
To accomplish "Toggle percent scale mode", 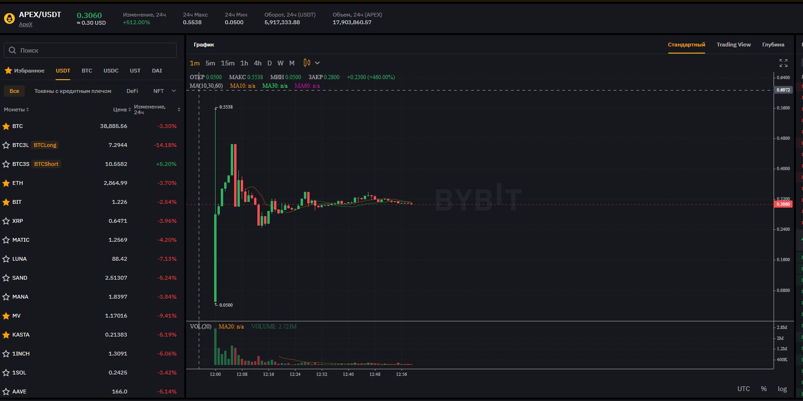I will click(x=764, y=389).
